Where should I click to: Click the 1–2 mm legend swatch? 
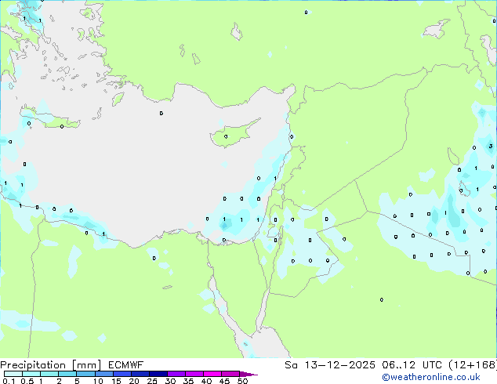(49, 374)
